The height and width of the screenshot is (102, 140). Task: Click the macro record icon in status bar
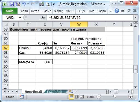pyautogui.click(x=22, y=97)
